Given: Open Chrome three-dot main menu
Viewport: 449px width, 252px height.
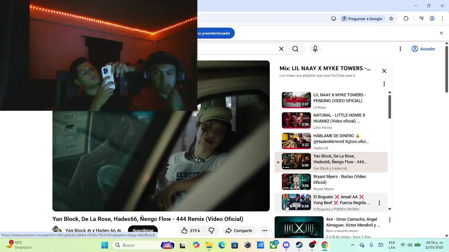Looking at the screenshot, I should pyautogui.click(x=442, y=19).
